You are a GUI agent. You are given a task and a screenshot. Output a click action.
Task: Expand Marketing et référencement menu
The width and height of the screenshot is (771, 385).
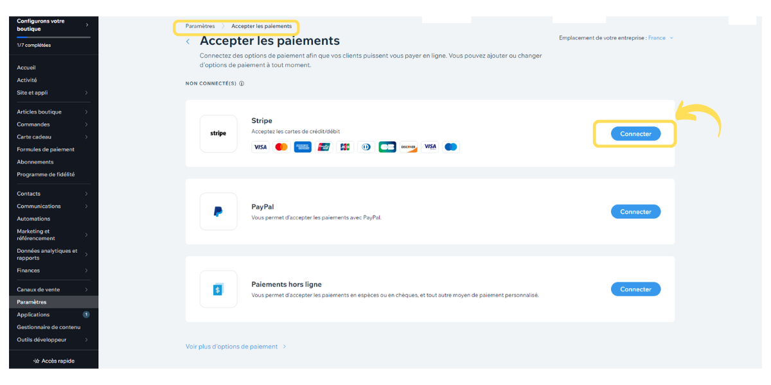(x=53, y=235)
